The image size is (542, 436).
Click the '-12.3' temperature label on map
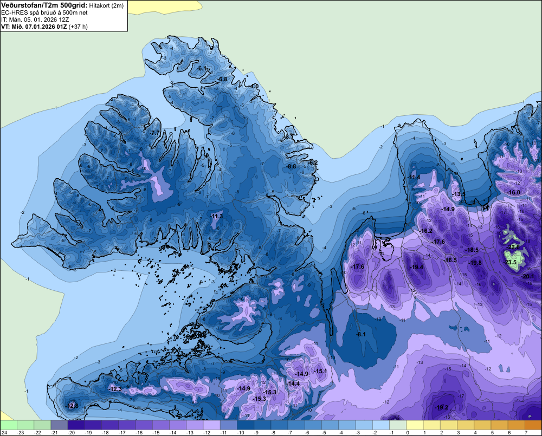coord(115,389)
